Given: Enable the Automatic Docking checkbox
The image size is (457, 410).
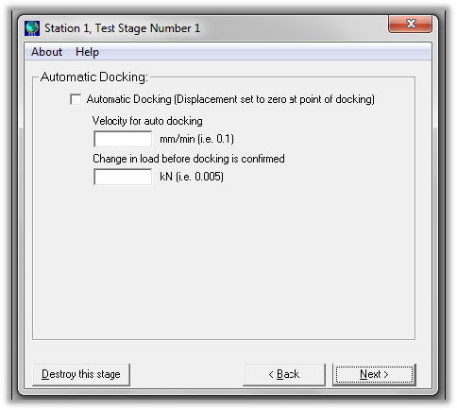Looking at the screenshot, I should point(76,99).
